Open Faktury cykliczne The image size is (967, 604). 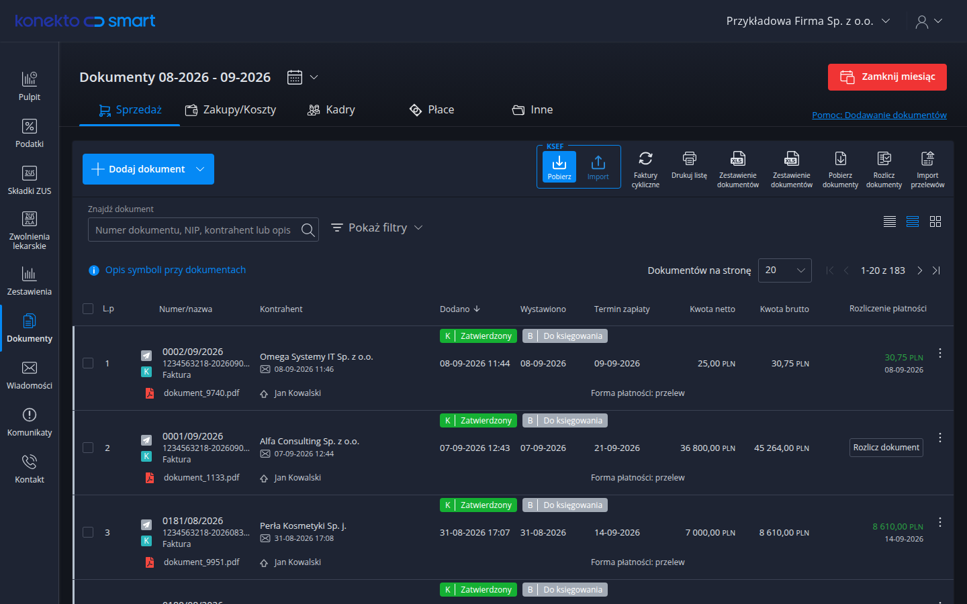645,169
